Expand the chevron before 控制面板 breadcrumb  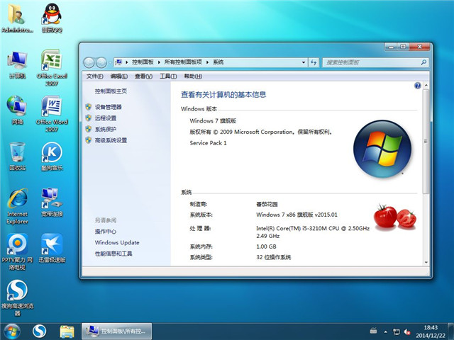126,62
